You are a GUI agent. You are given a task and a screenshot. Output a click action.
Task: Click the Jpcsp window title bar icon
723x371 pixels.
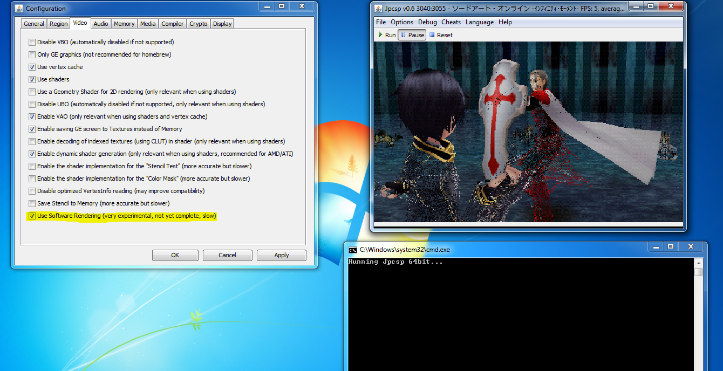tap(378, 9)
